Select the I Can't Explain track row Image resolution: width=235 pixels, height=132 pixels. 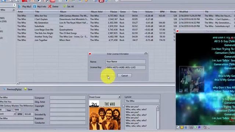click(x=126, y=19)
